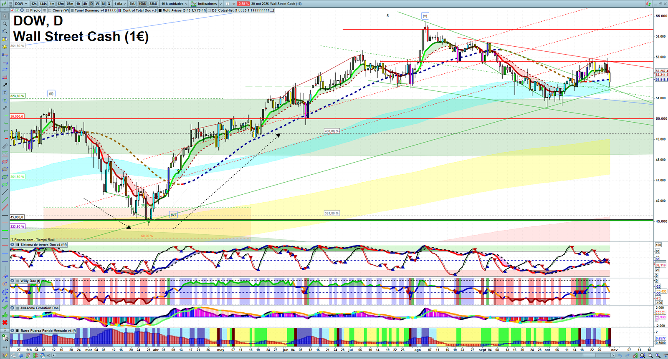Image resolution: width=668 pixels, height=359 pixels.
Task: Toggle the Cierre (W) checkbox
Action: (x=50, y=10)
